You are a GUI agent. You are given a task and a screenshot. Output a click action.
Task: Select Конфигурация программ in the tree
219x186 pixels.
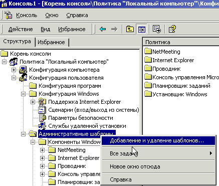[x=70, y=86]
